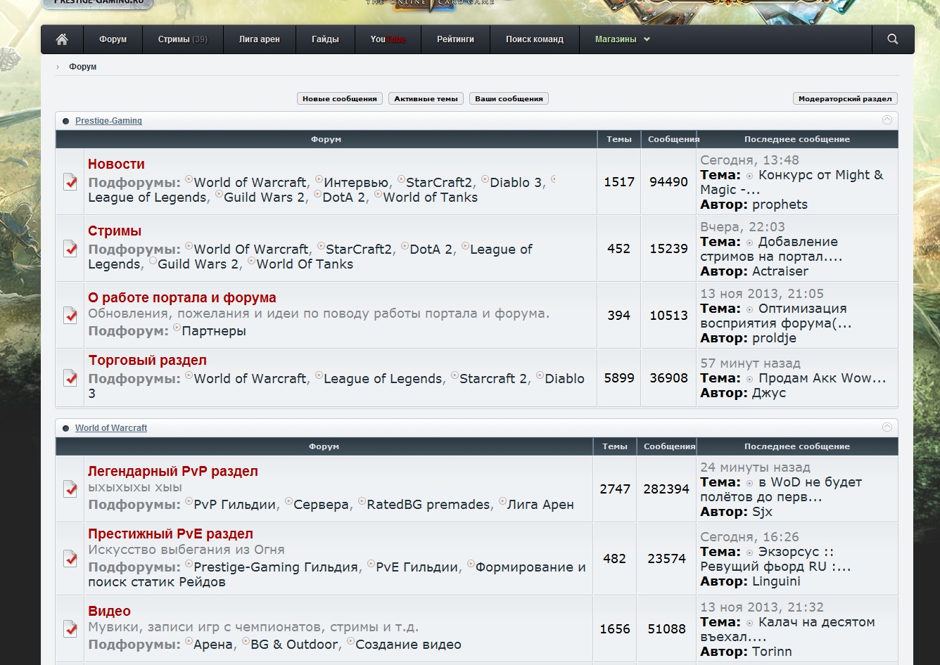Click last-post arrow icon before 'Добавление стримов'

[x=749, y=243]
